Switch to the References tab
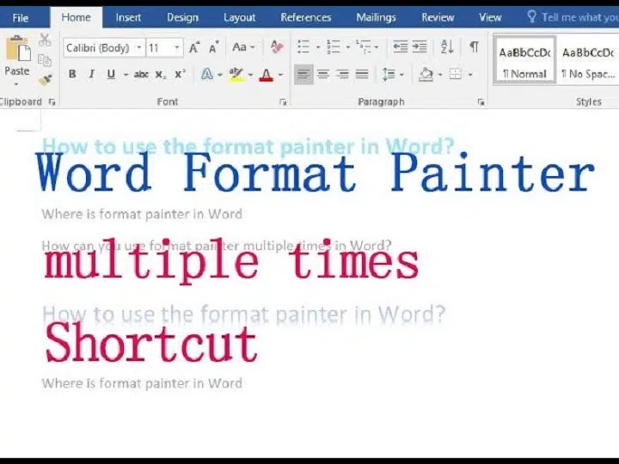Image resolution: width=619 pixels, height=464 pixels. 305,17
